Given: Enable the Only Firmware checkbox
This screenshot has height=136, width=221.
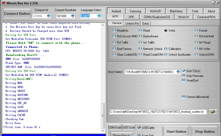Looking at the screenshot, I should point(183,76).
